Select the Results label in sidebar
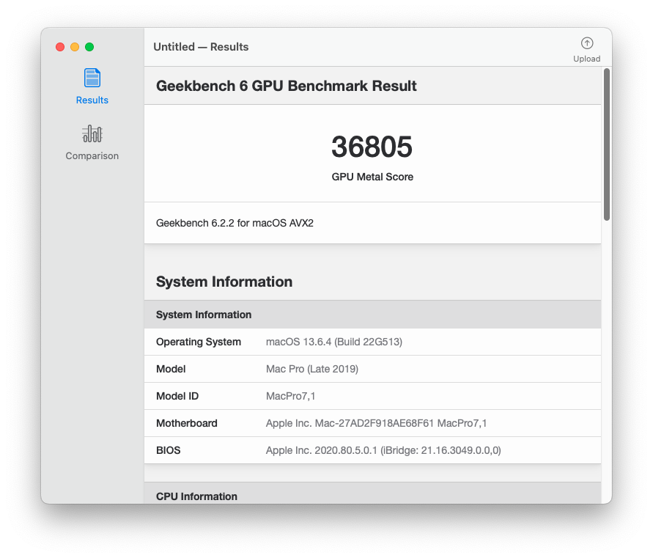The width and height of the screenshot is (653, 558). [92, 100]
